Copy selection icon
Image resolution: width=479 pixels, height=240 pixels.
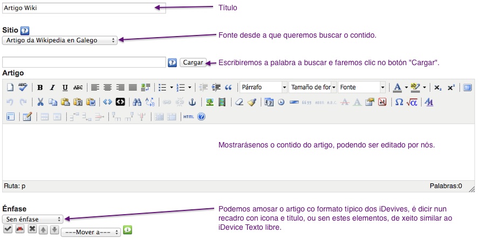coord(53,102)
